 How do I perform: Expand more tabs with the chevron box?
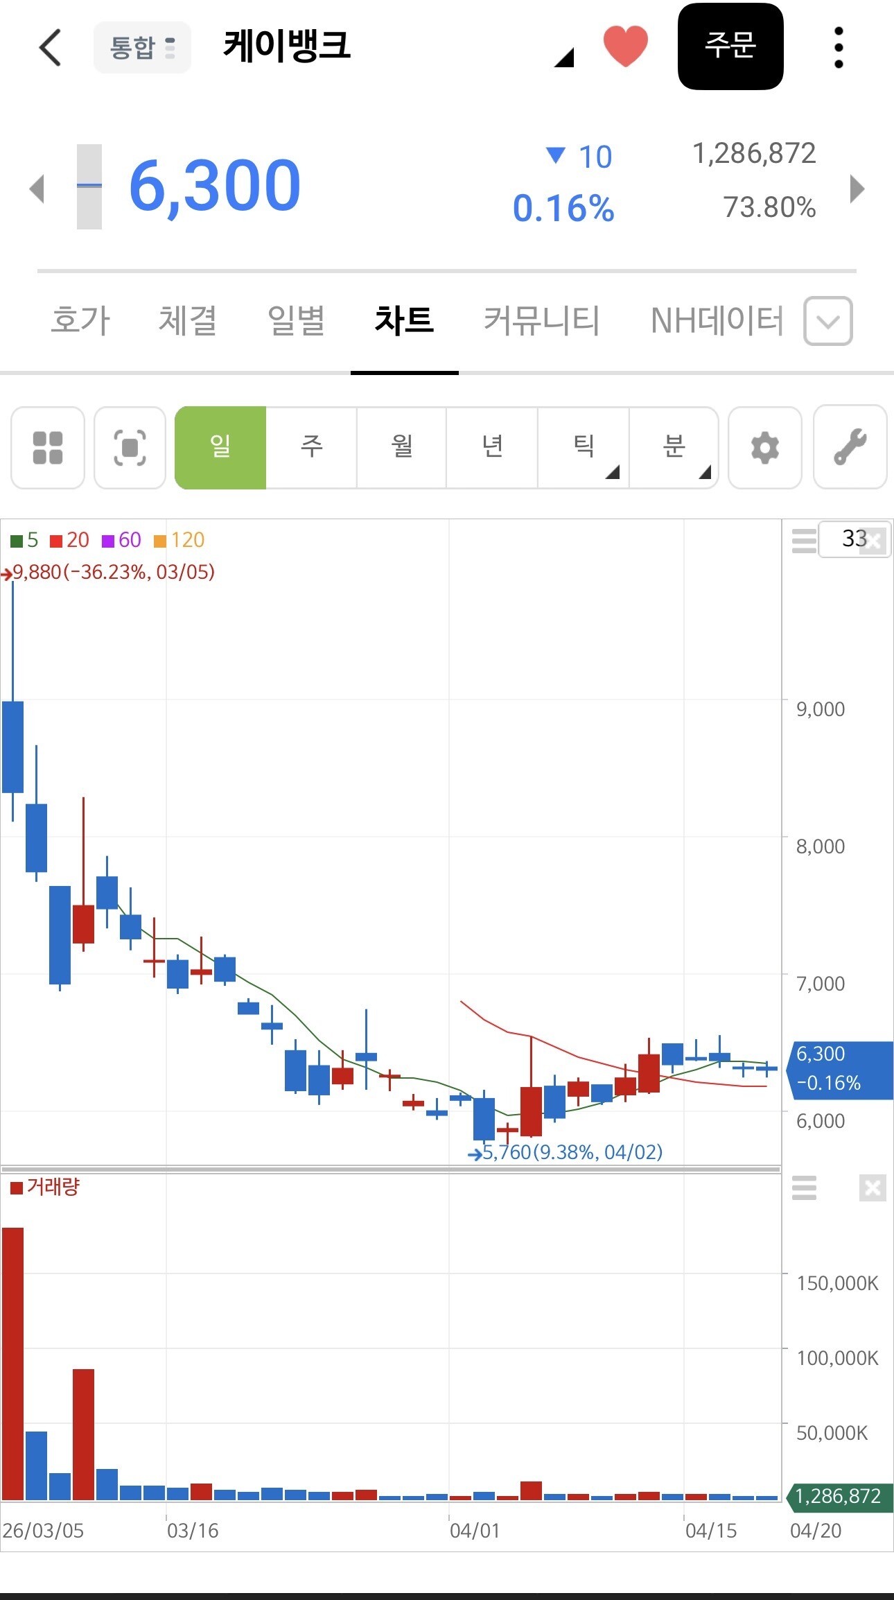pos(828,321)
